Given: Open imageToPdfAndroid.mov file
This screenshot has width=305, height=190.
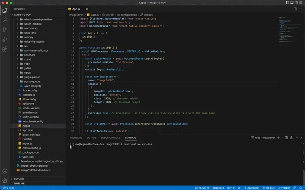Looking at the screenshot, I should (x=36, y=170).
